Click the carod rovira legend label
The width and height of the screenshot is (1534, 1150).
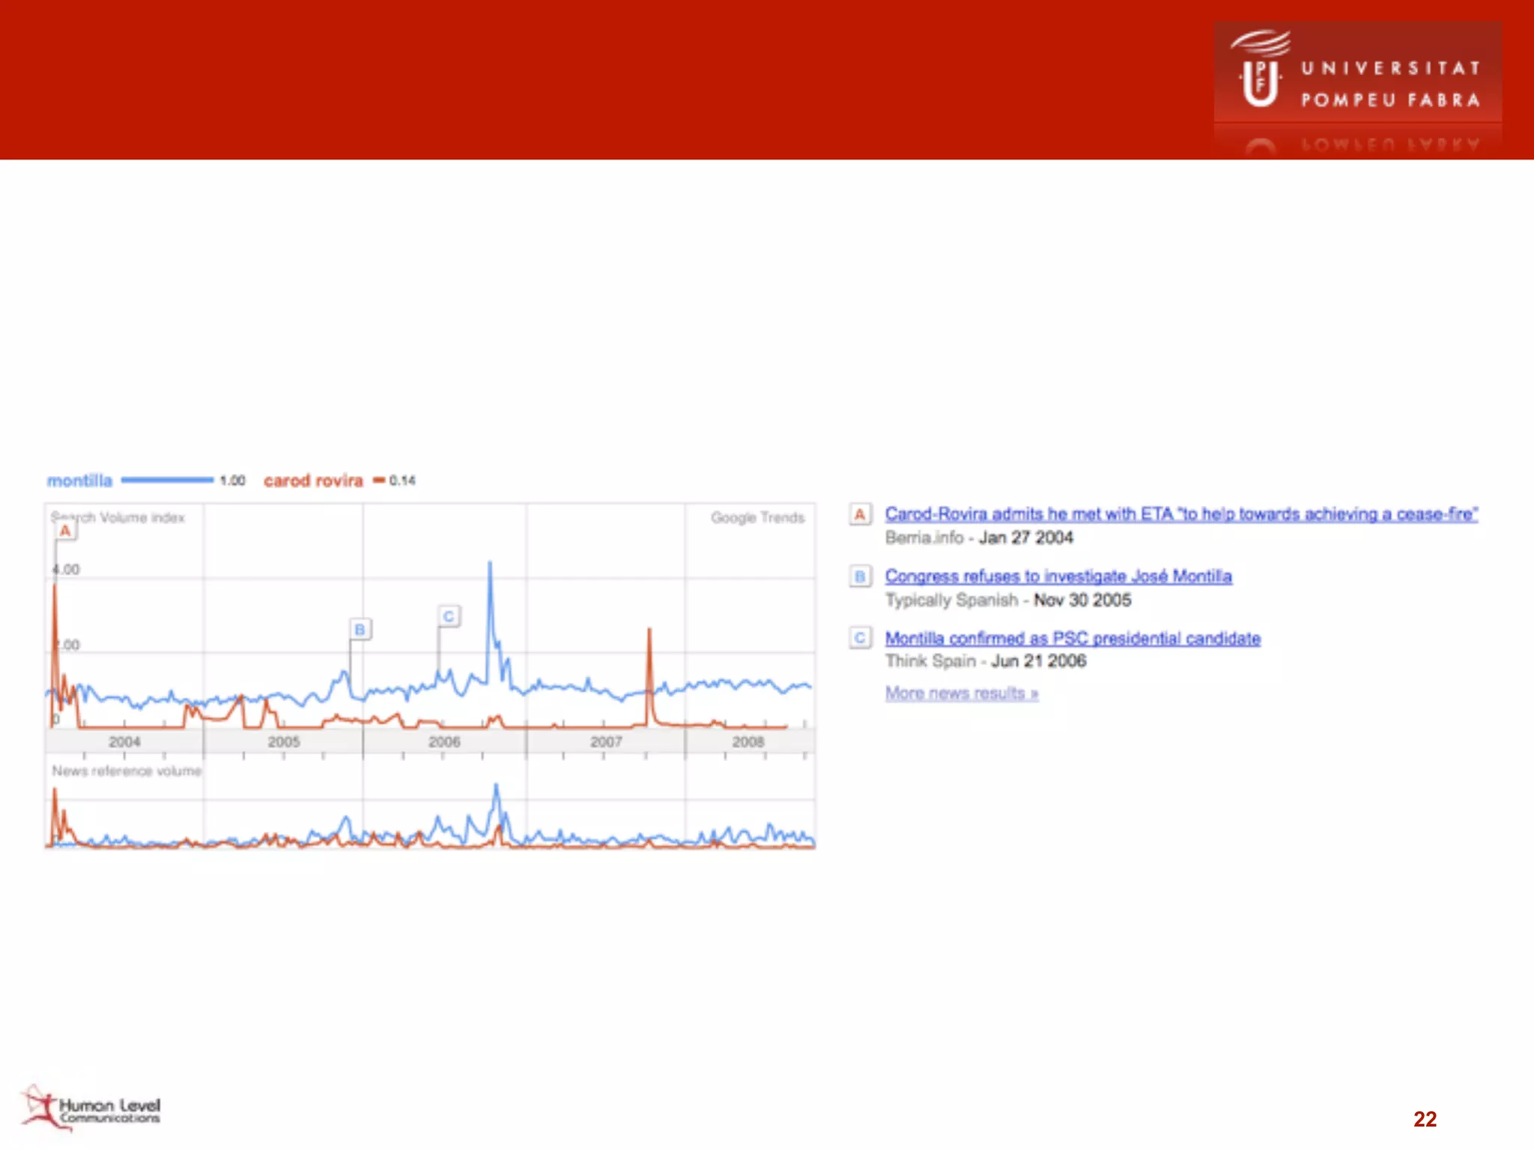pyautogui.click(x=313, y=481)
